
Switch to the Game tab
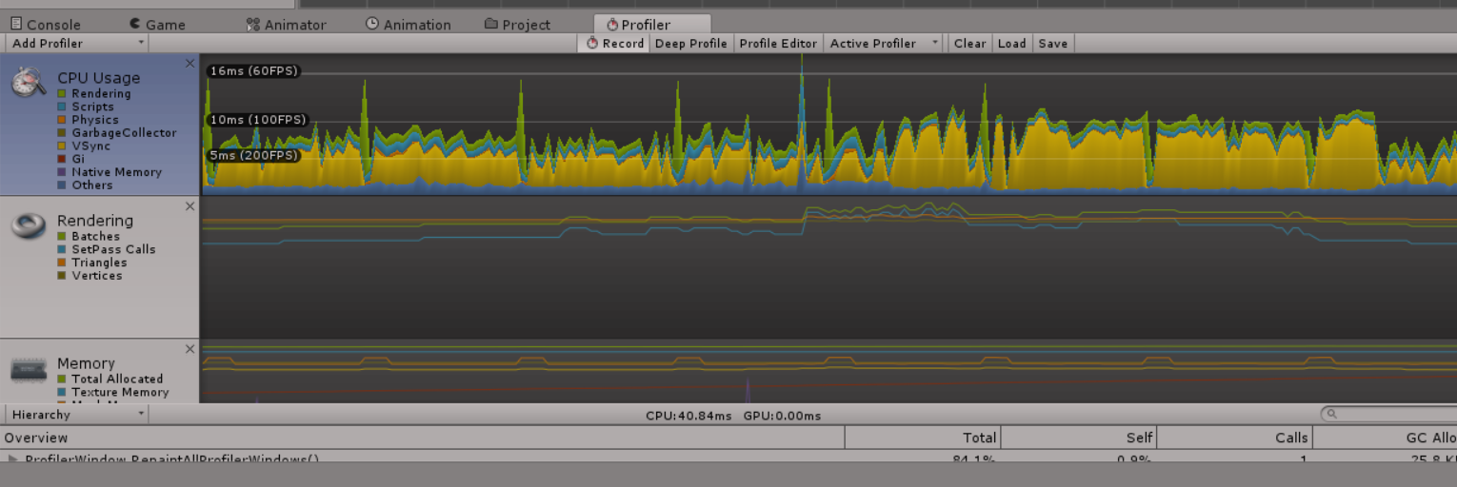156,25
